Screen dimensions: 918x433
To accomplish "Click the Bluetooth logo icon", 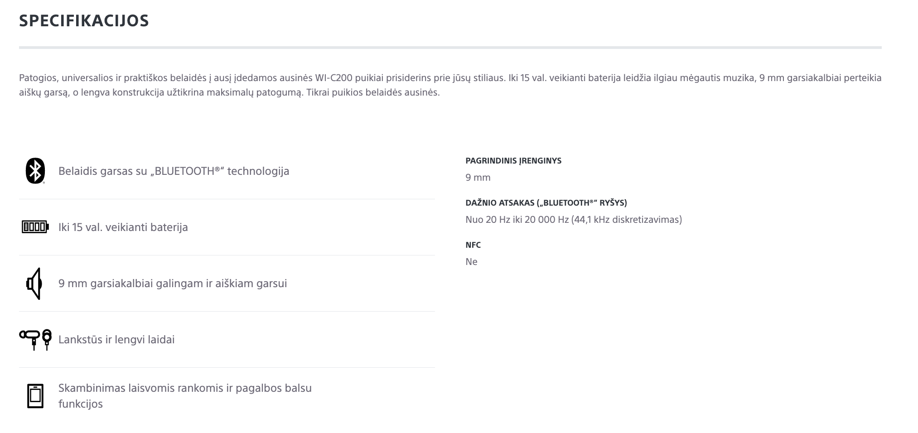I will 35,171.
